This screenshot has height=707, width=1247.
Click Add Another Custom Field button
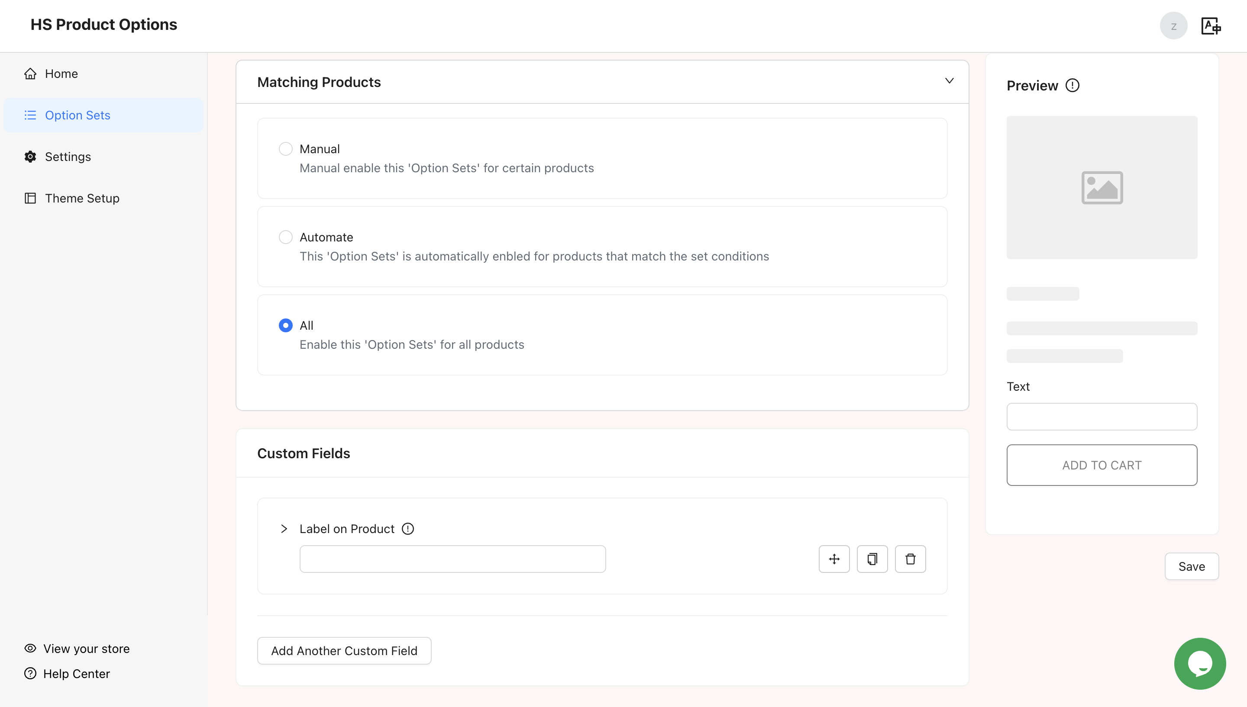point(344,650)
